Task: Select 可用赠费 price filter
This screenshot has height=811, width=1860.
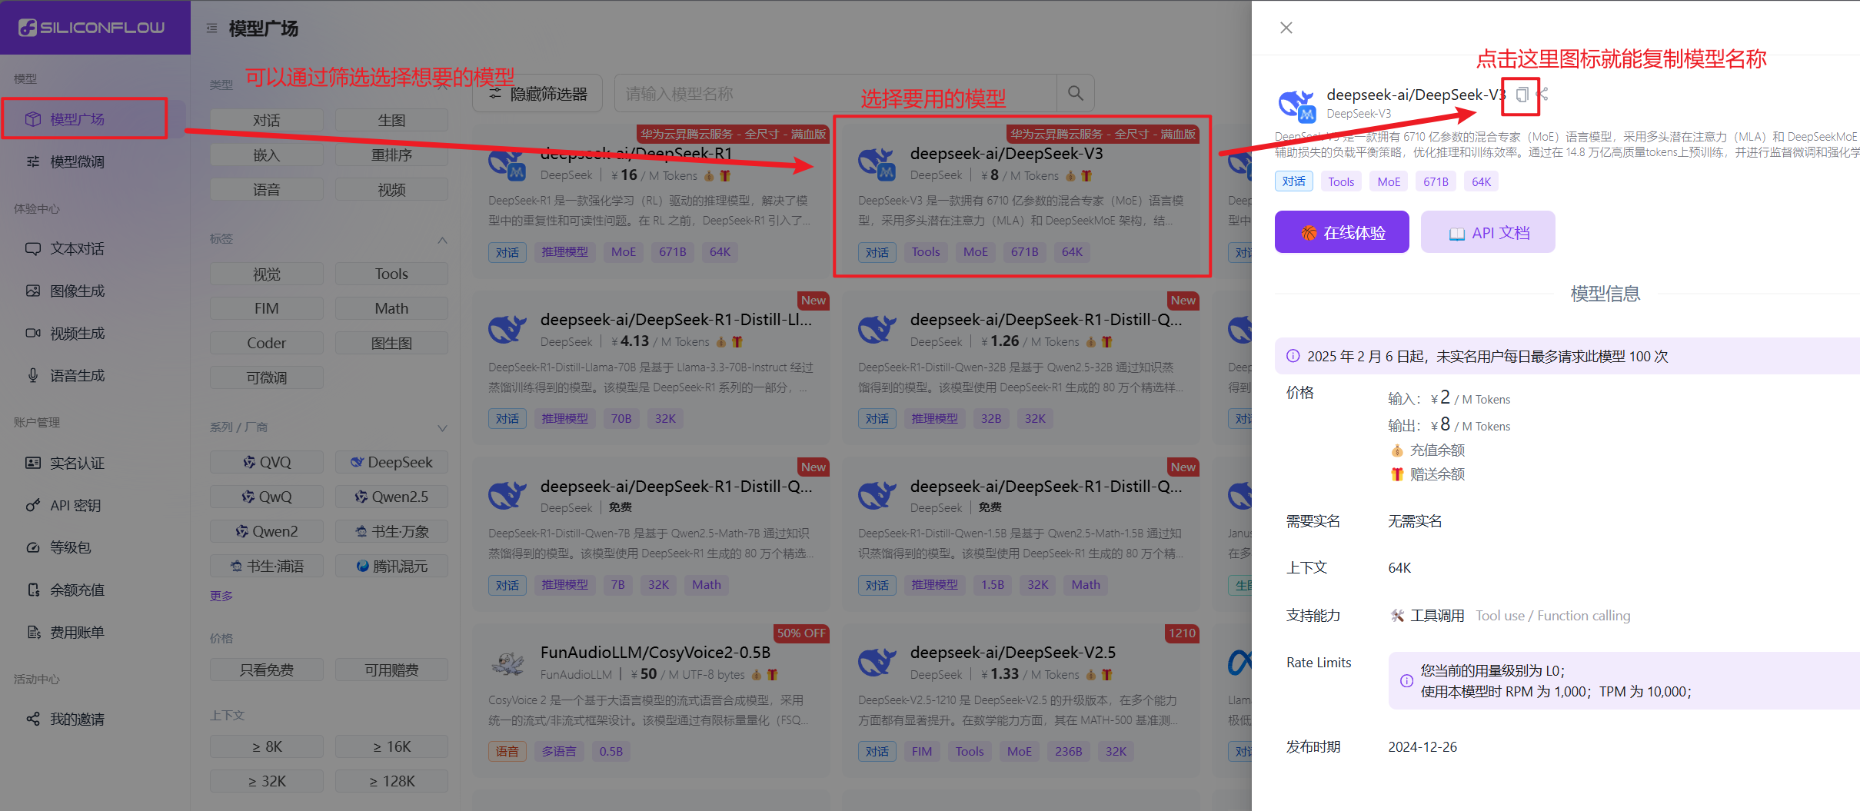Action: click(x=391, y=670)
